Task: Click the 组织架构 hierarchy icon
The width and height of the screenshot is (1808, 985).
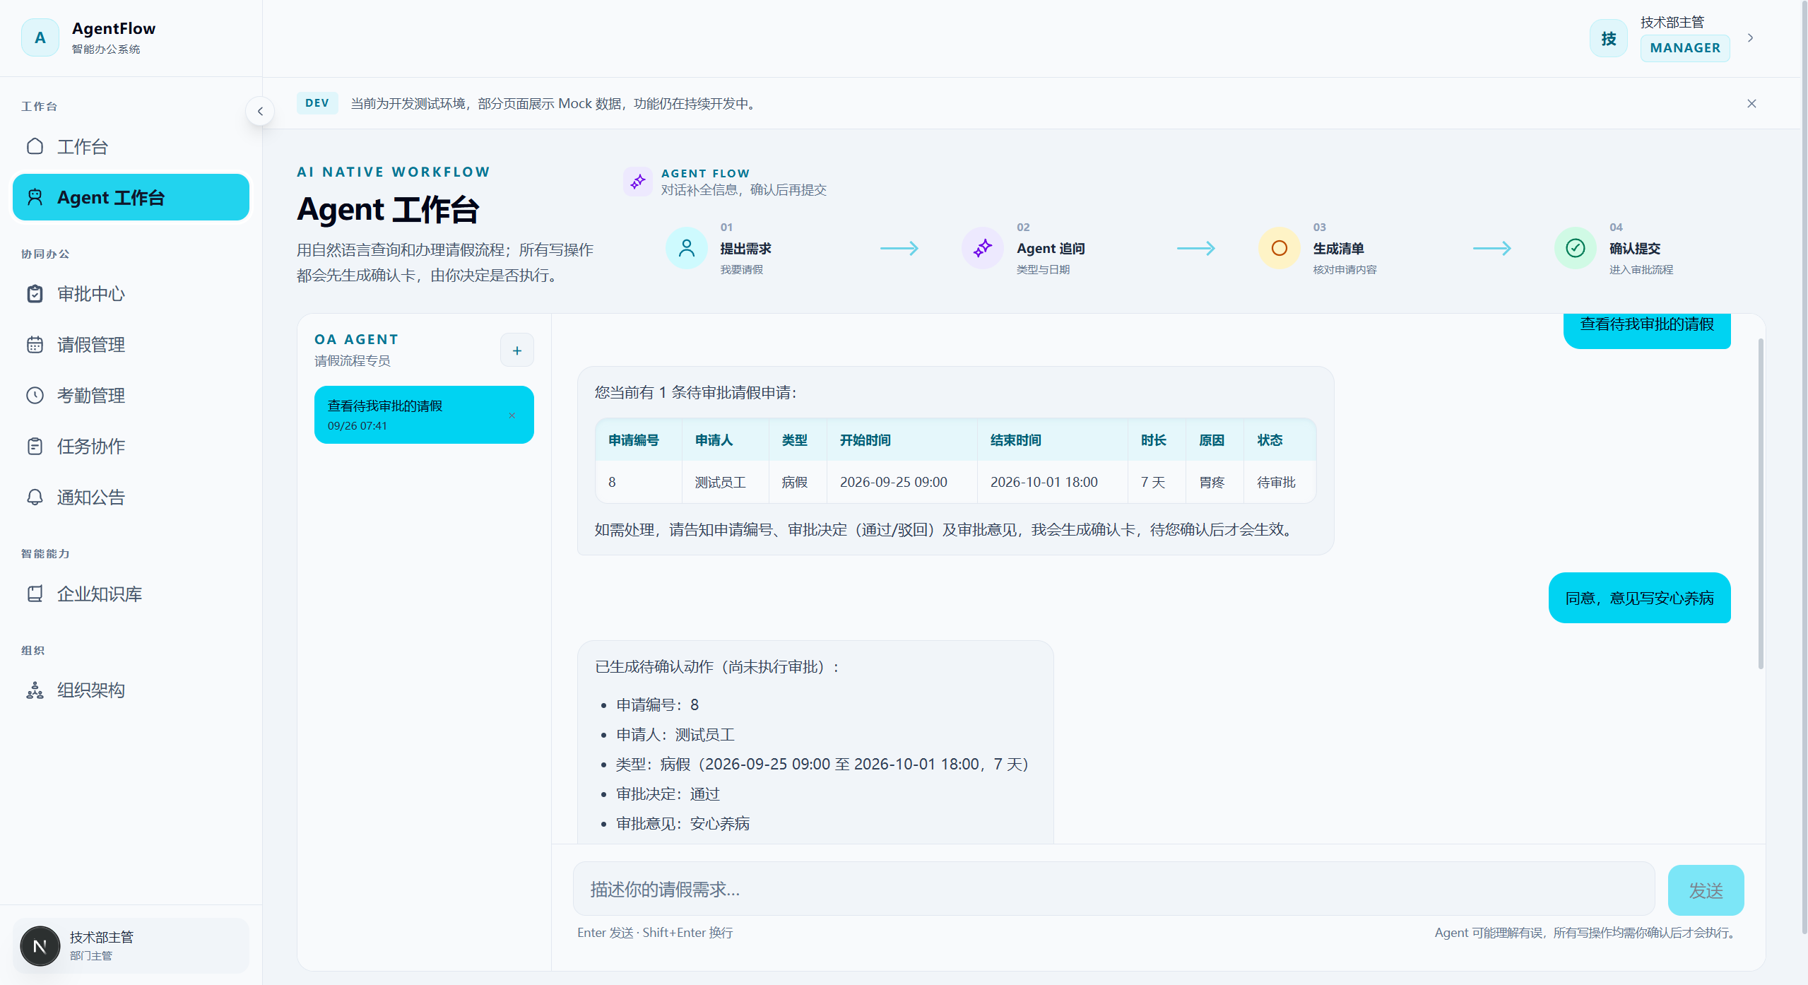Action: pyautogui.click(x=35, y=690)
